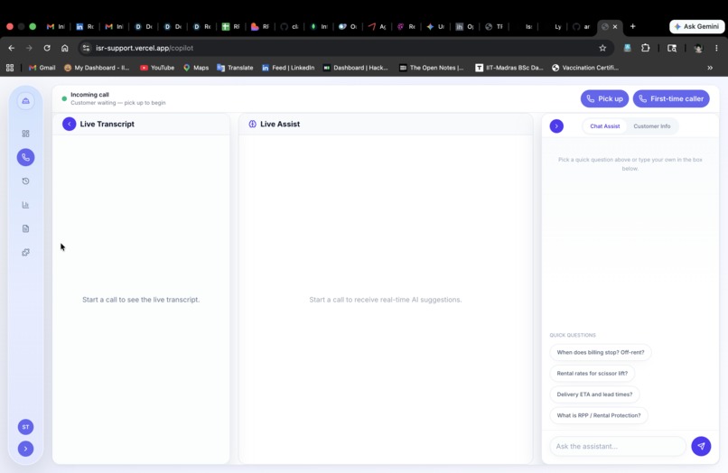
Task: Open the Dashboard | Hack... bookmark
Action: pyautogui.click(x=356, y=68)
